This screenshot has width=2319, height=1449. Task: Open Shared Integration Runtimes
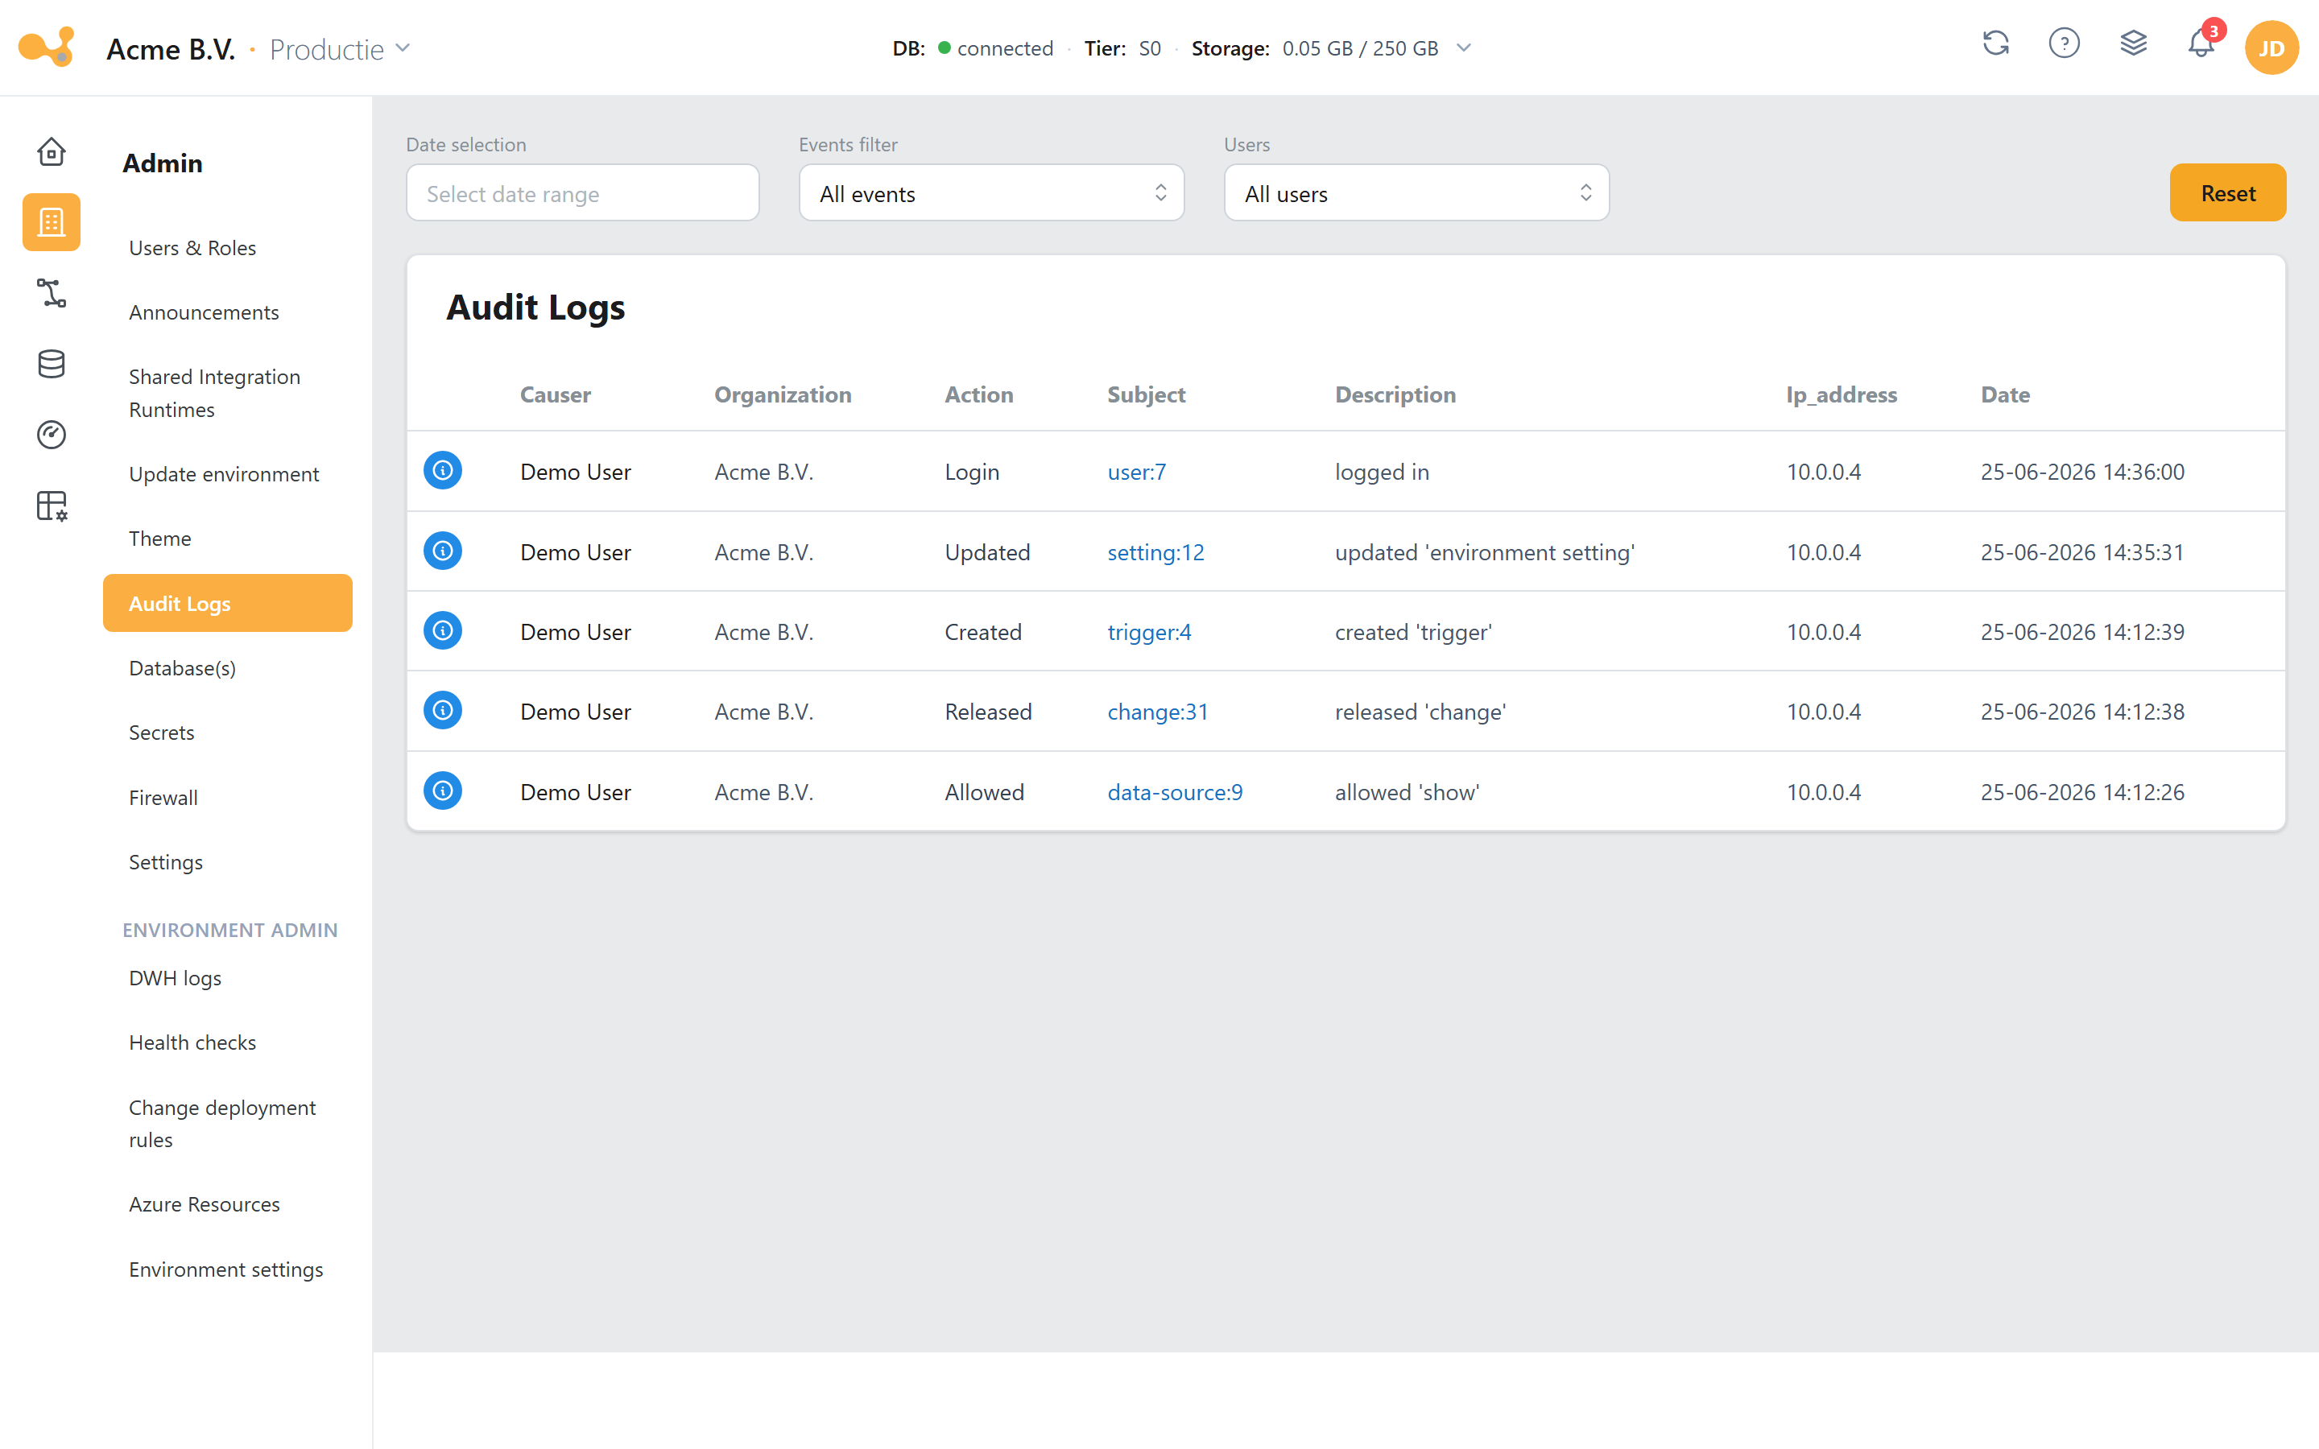215,393
